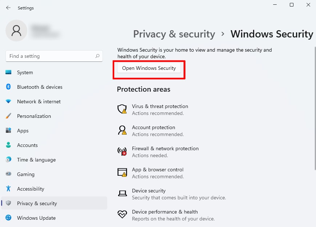Click the Device performance & health heart icon

point(122,214)
